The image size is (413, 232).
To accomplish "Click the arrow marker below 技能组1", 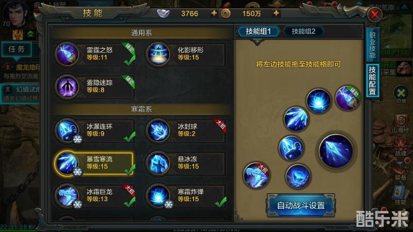I will point(257,41).
